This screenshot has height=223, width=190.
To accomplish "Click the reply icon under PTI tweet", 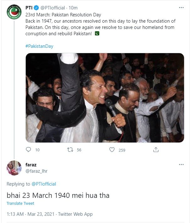I will click(28, 150).
